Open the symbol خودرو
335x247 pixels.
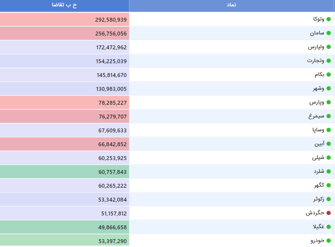click(x=318, y=241)
